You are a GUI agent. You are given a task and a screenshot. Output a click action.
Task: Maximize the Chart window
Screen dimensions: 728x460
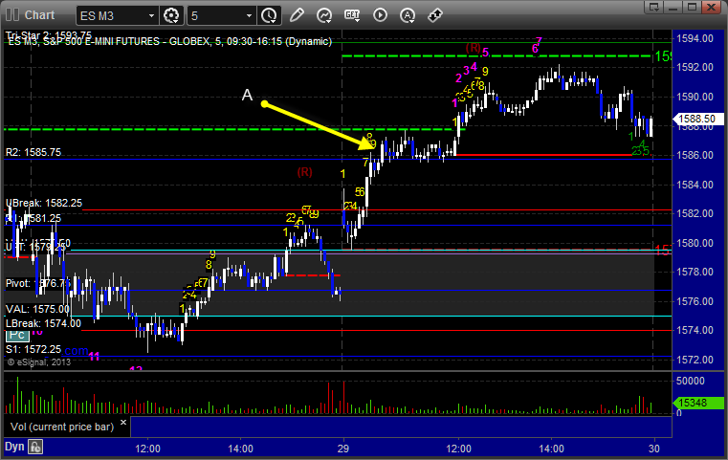tap(692, 7)
